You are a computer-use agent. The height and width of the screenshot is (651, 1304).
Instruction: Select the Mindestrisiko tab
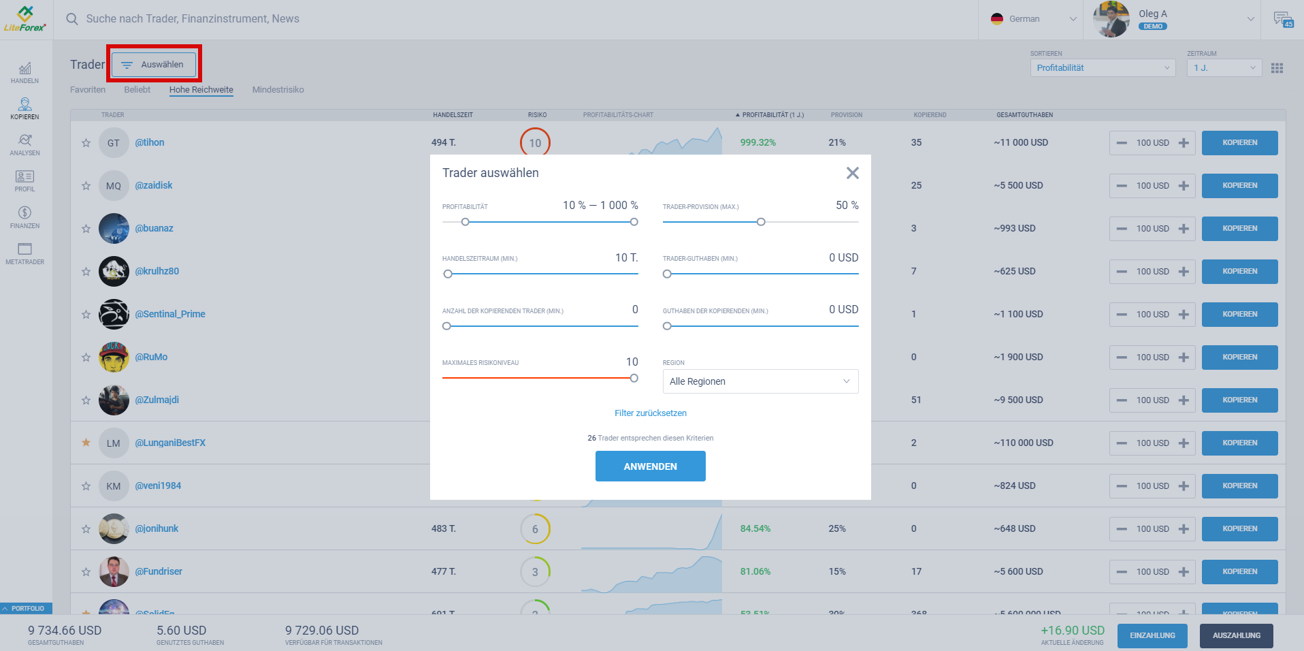click(278, 89)
